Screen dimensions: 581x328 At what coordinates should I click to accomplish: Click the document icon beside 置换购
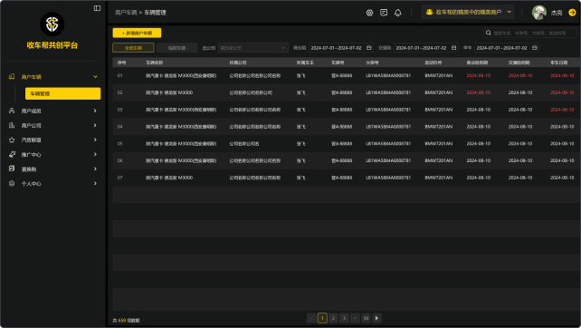[x=12, y=169]
